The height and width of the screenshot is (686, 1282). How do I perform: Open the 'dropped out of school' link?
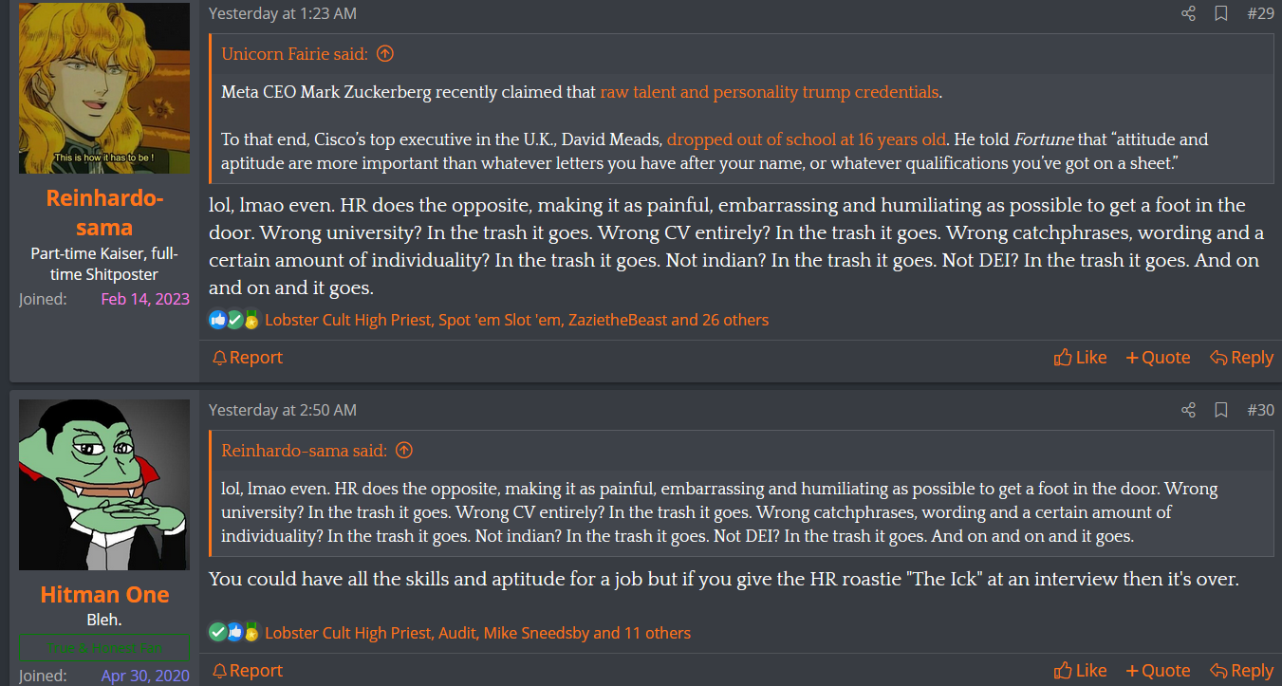[806, 139]
